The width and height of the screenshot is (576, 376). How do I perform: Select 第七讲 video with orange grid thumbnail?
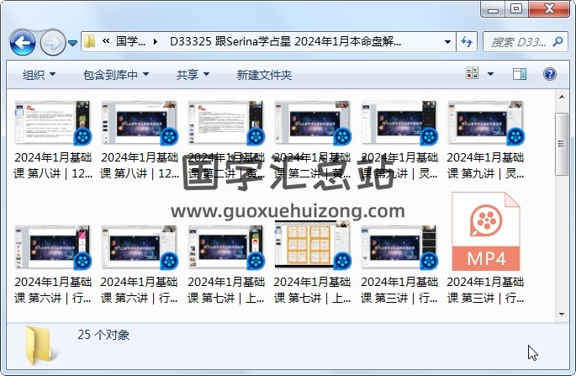[312, 263]
